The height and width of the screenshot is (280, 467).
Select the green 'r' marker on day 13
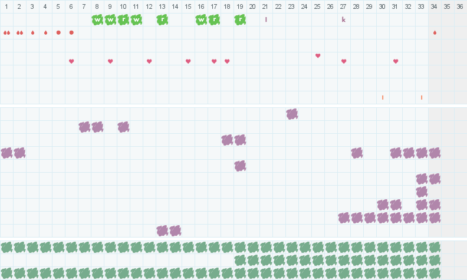(162, 19)
